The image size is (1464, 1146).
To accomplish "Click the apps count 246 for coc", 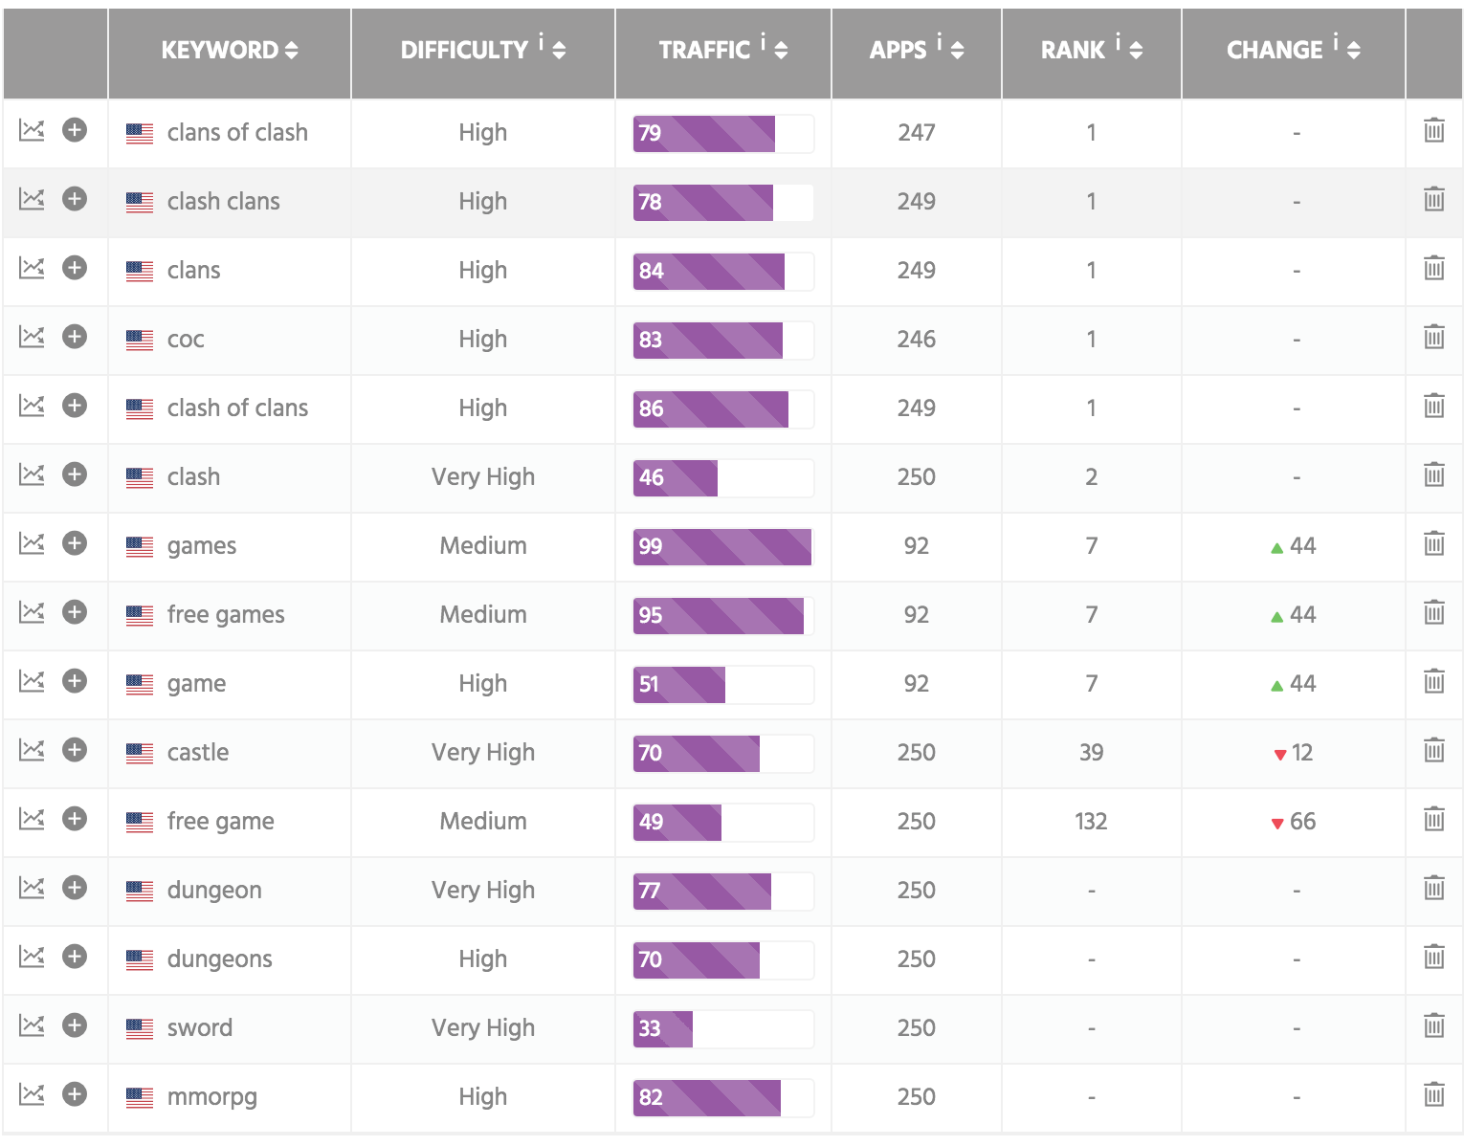I will [917, 339].
